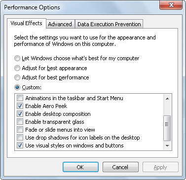Screen dimensions: 186x180
Task: Uncheck Enable Aero Peek
Action: click(x=20, y=106)
